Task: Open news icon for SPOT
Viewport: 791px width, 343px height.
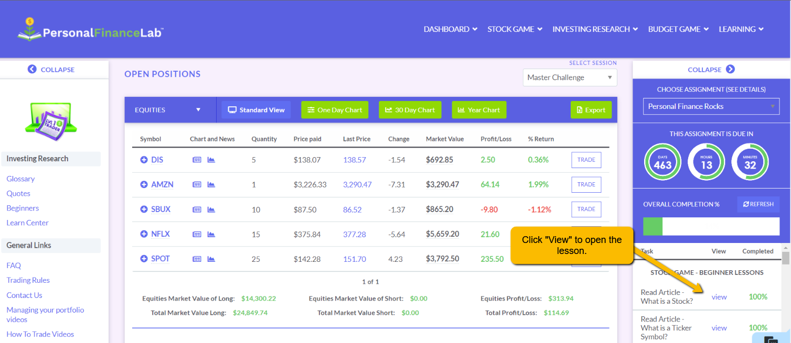Action: pos(197,259)
